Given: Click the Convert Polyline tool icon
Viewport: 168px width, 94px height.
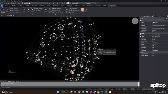Looking at the screenshot, I should (x=3, y=10).
